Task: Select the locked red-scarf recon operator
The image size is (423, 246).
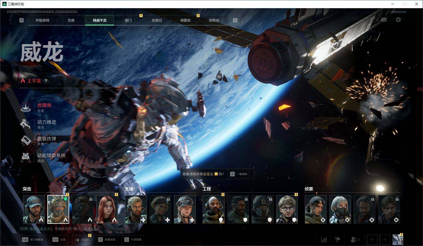Action: [x=365, y=209]
